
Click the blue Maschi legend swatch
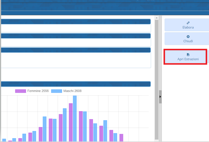tap(56, 91)
